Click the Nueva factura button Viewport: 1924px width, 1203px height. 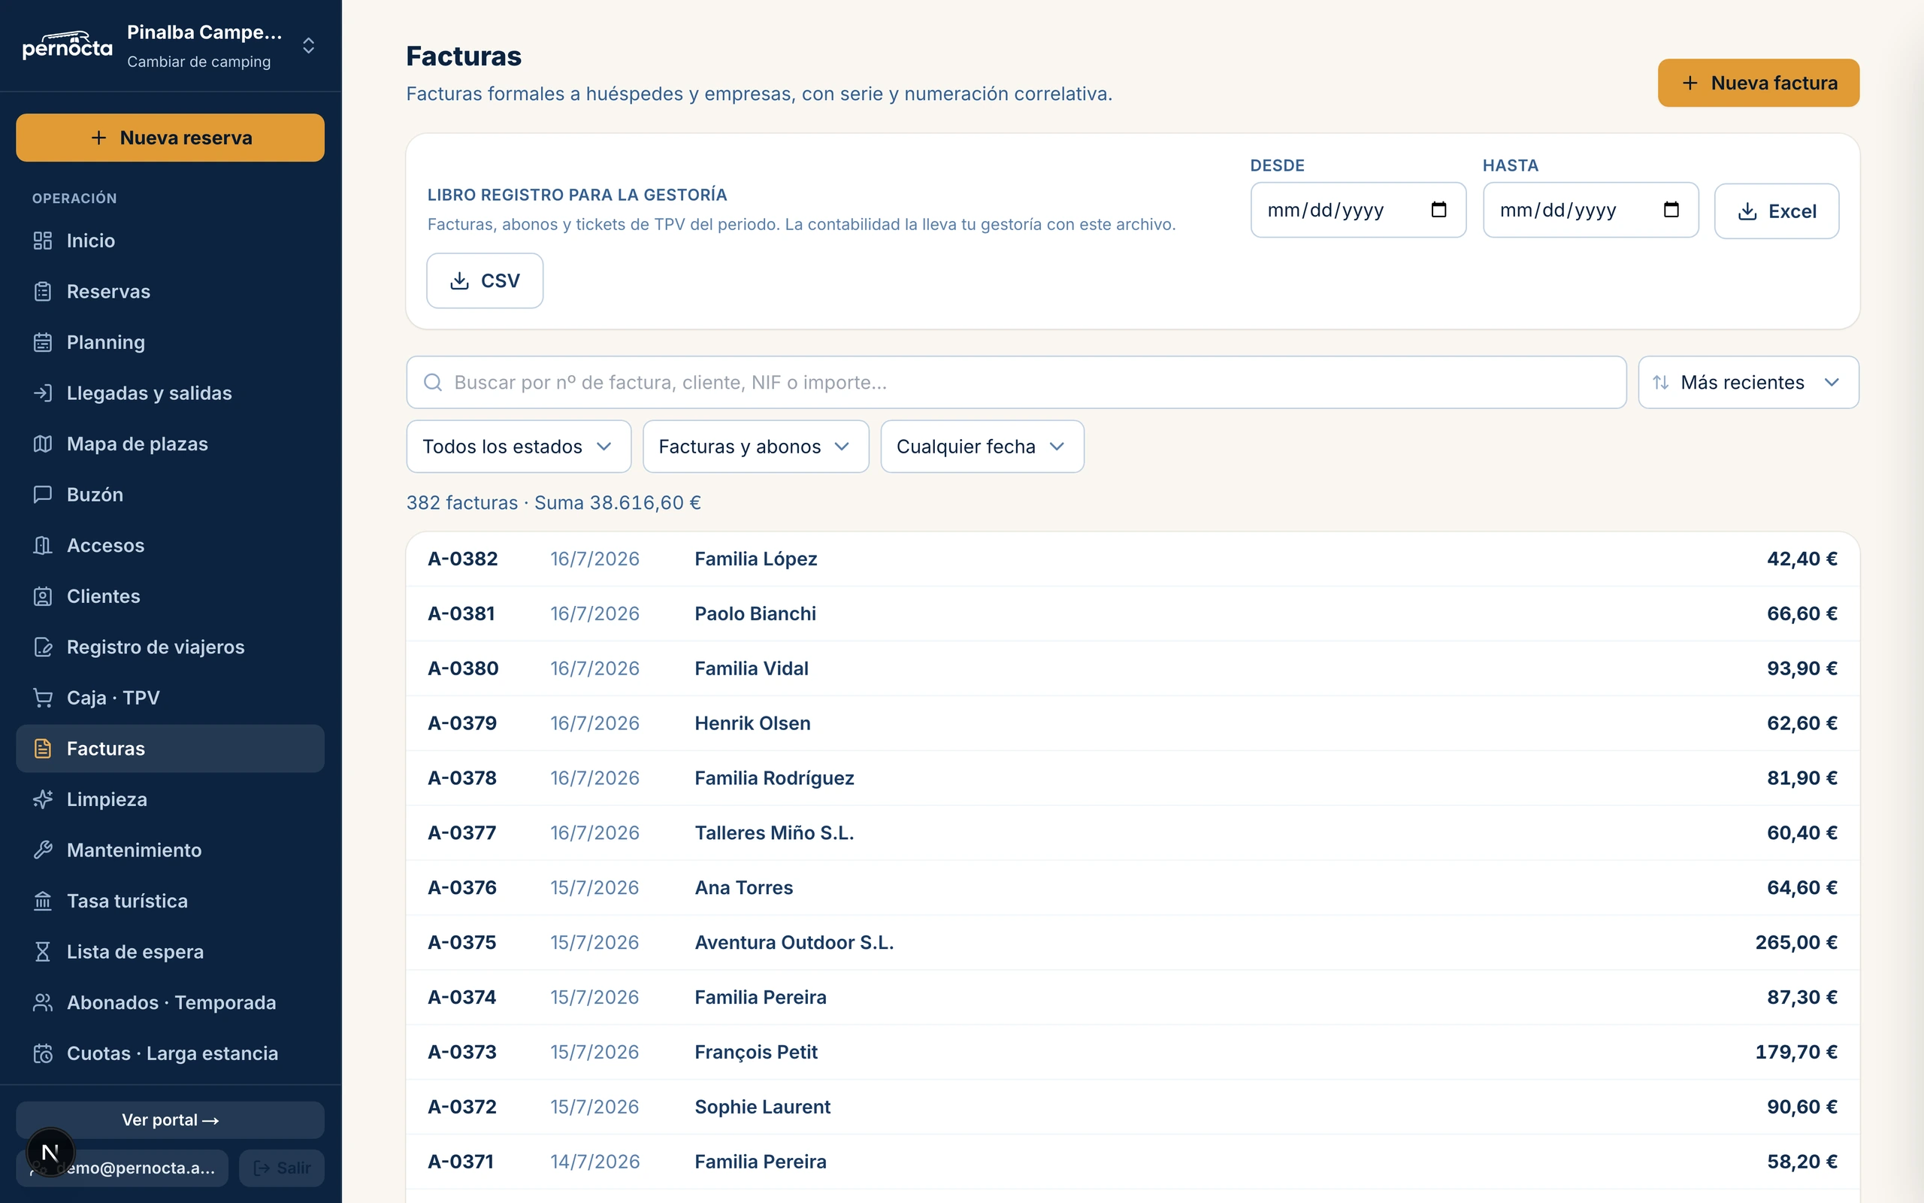click(1758, 83)
